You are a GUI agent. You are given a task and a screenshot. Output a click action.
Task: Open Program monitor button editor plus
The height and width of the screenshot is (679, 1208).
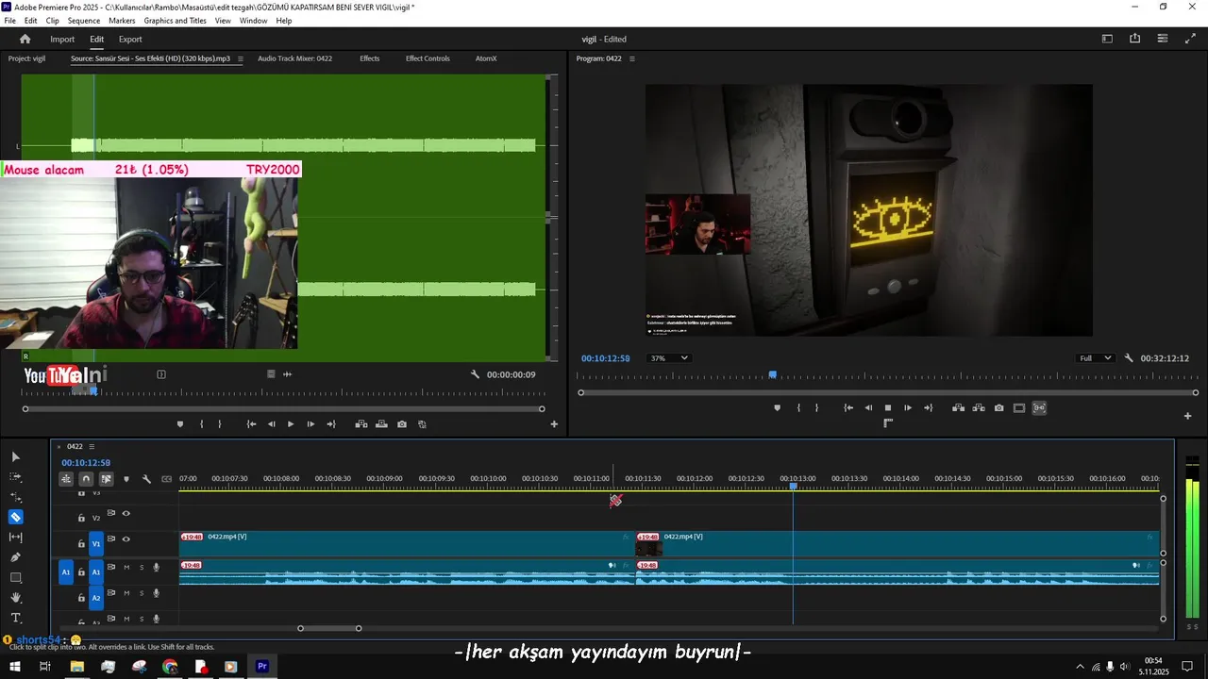[1187, 416]
